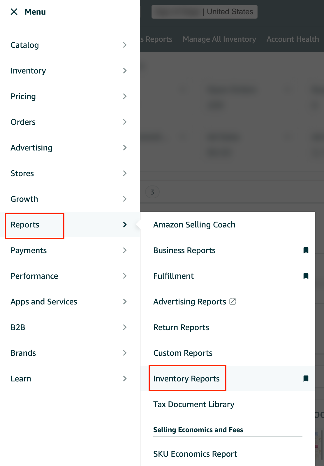
Task: Toggle bookmark icon for Inventory Reports
Action: (306, 379)
